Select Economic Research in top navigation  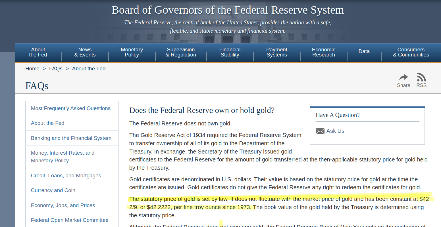tap(323, 52)
